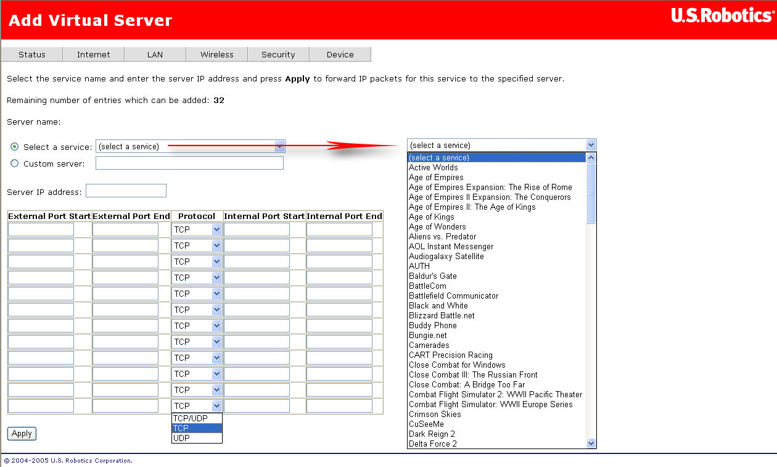This screenshot has height=467, width=777.
Task: Click the Server IP address field
Action: coord(126,191)
